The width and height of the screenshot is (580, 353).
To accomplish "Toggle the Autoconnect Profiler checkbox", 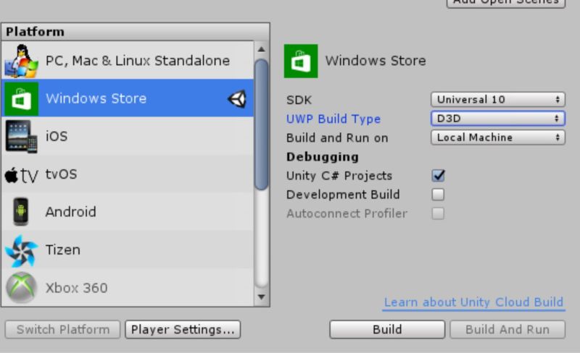I will coord(438,213).
